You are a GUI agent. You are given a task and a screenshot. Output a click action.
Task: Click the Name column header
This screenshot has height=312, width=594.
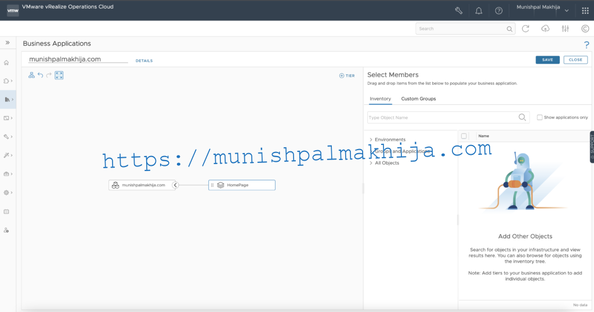click(x=484, y=136)
